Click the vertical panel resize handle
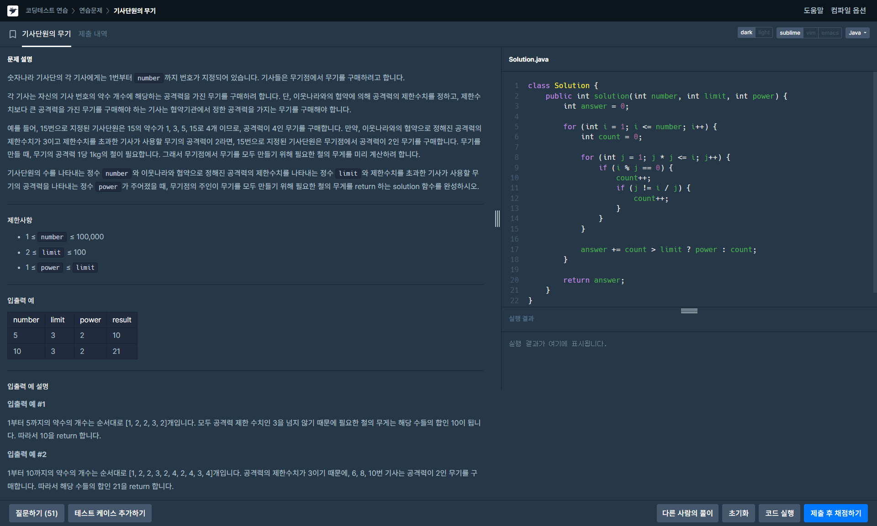Image resolution: width=877 pixels, height=526 pixels. (x=497, y=219)
